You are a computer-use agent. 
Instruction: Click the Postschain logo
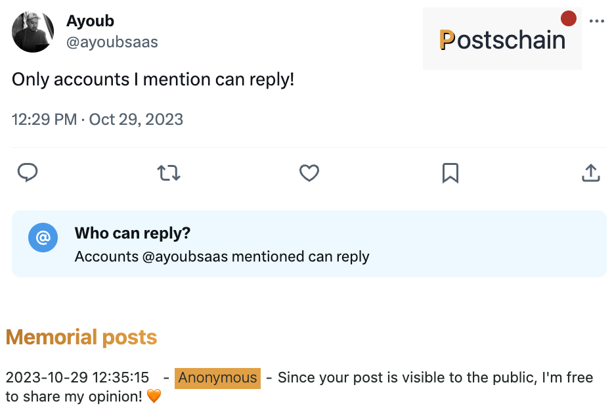click(502, 40)
